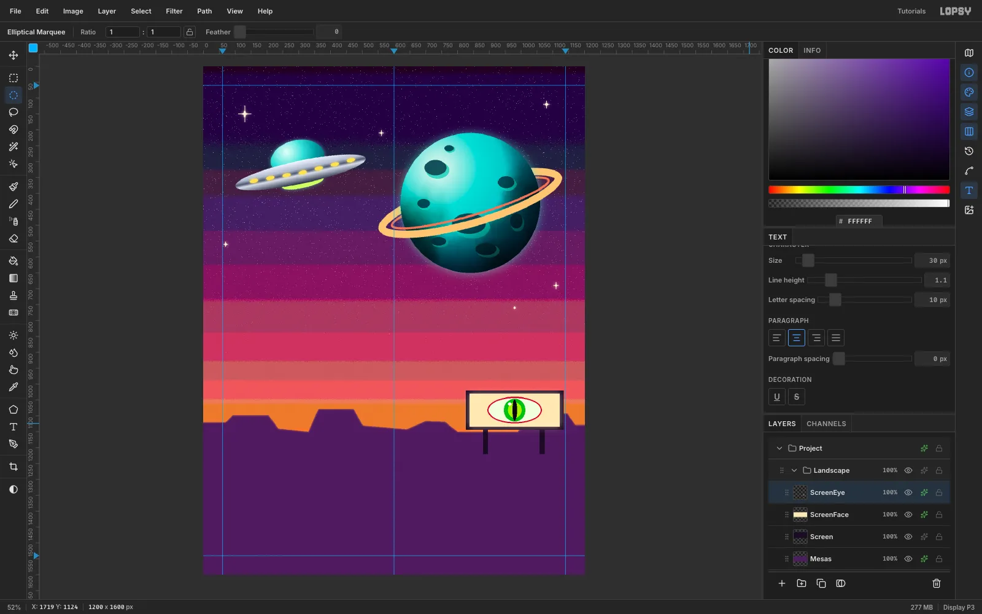982x614 pixels.
Task: Select the Text tool in left toolbar
Action: coord(14,427)
